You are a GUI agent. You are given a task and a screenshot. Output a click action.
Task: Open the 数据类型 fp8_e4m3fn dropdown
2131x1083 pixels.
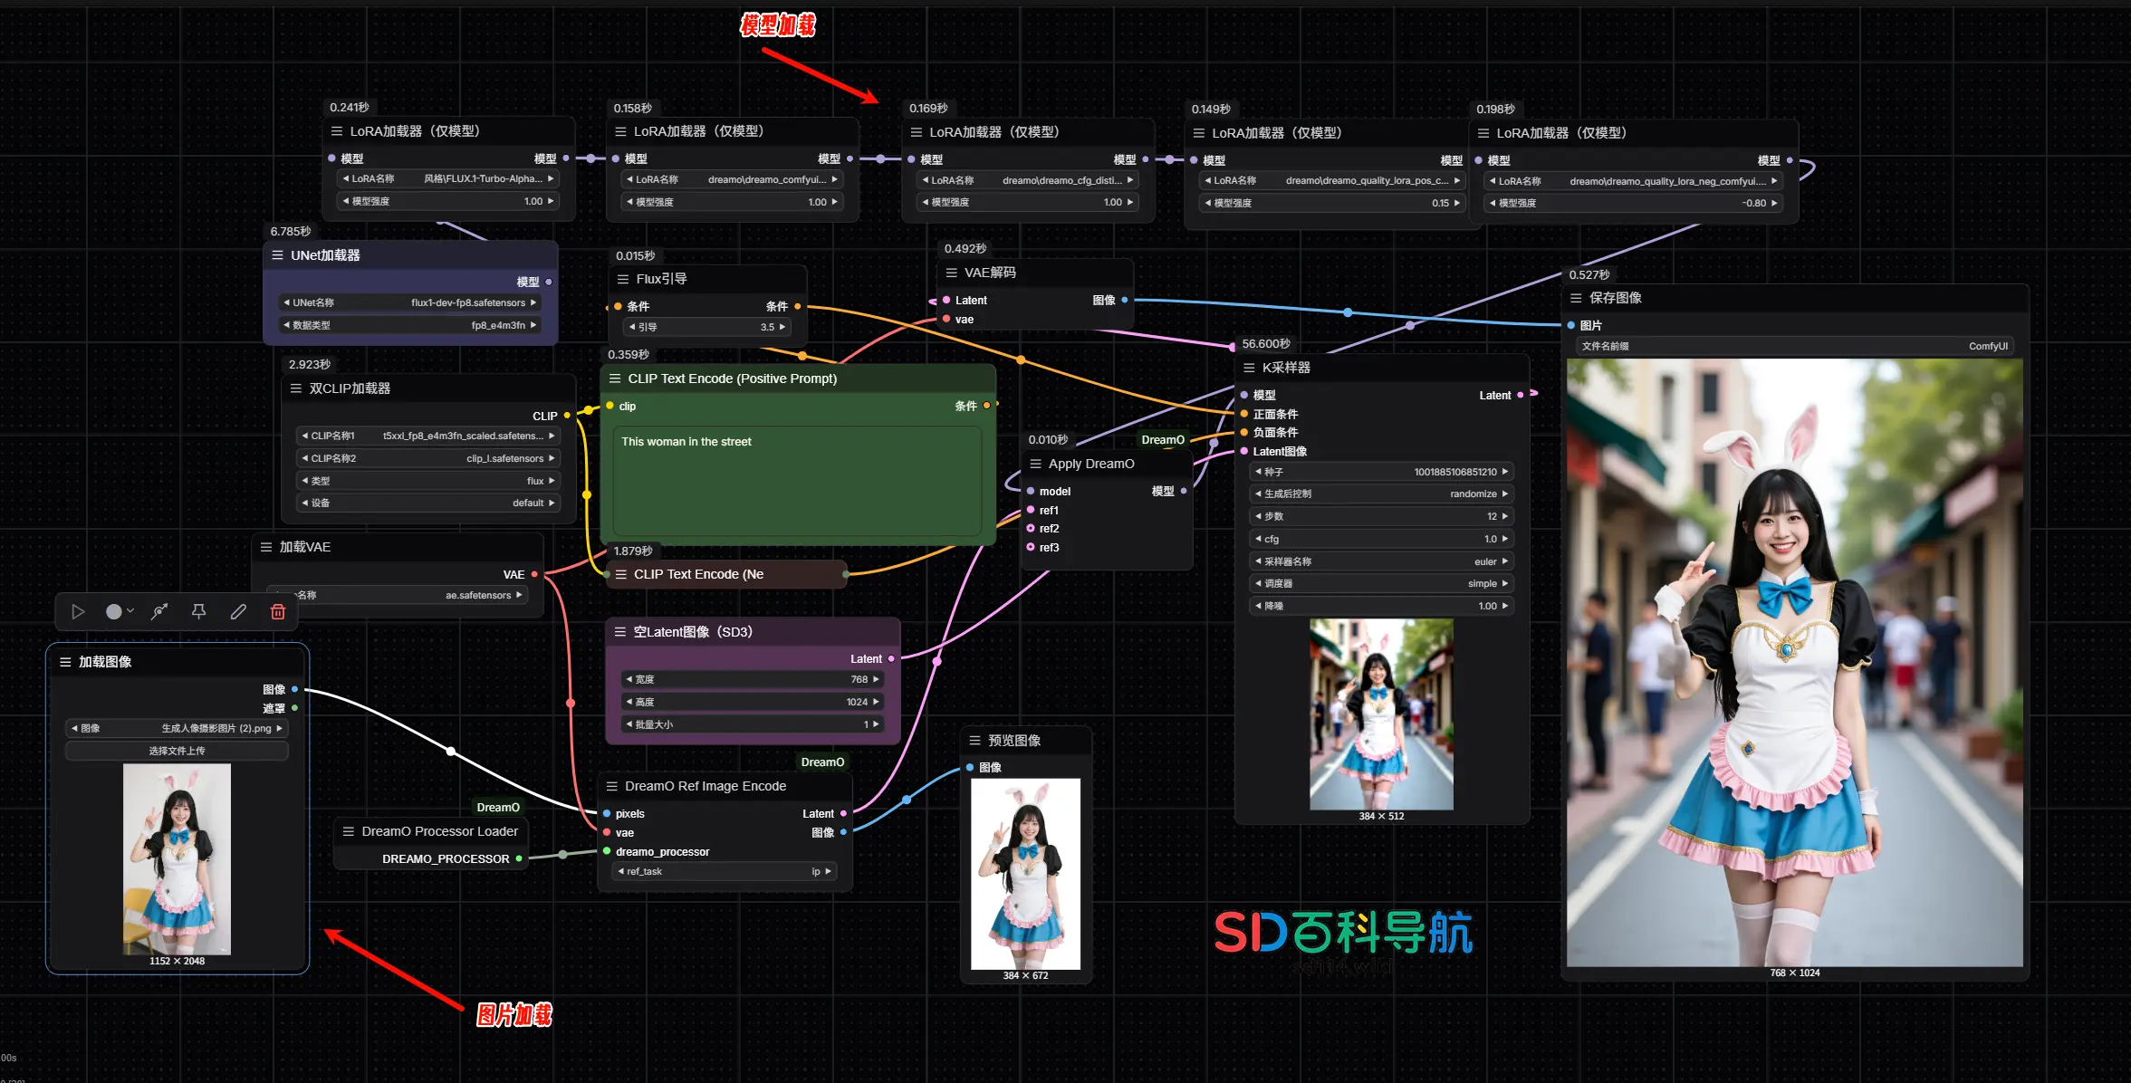pos(410,325)
